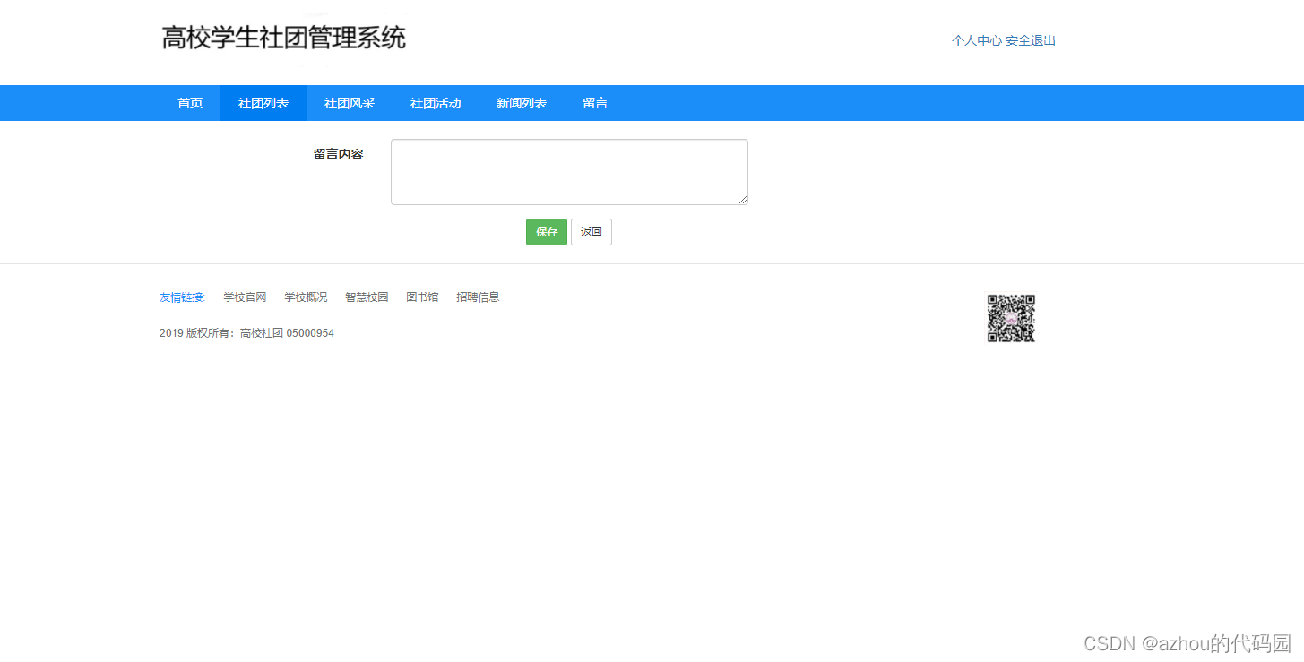Click the green 保存 button
Image resolution: width=1304 pixels, height=662 pixels.
547,232
